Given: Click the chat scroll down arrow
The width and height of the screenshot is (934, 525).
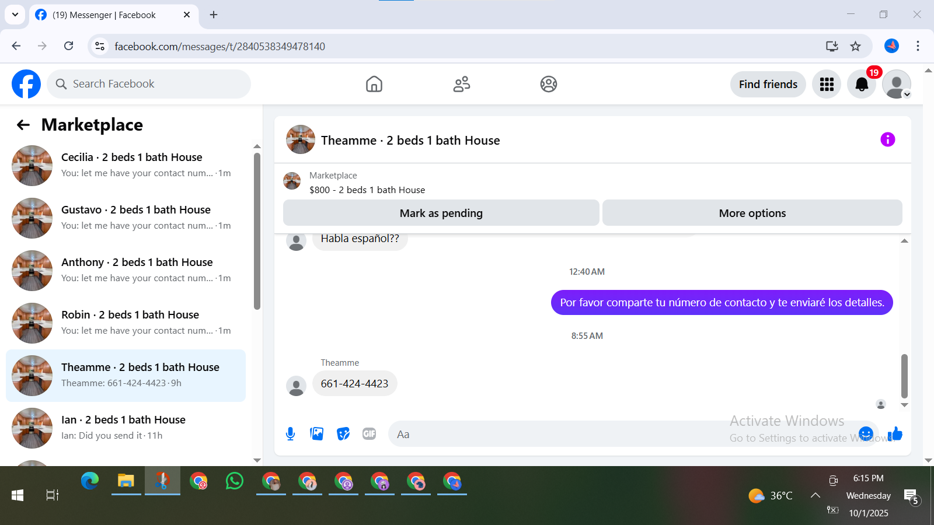Looking at the screenshot, I should click(904, 405).
